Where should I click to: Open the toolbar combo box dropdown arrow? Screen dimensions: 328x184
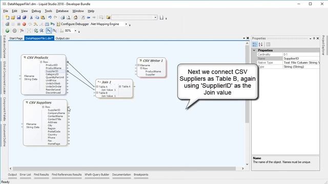click(x=155, y=17)
